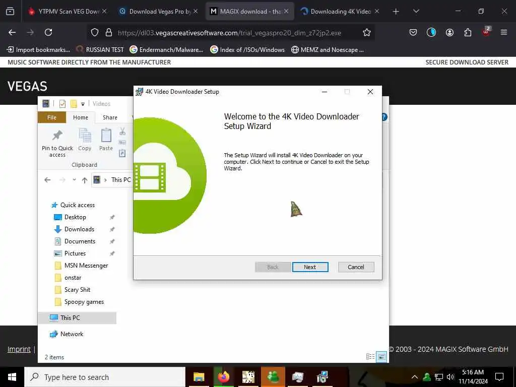
Task: Go back one page in Firefox
Action: (12, 32)
